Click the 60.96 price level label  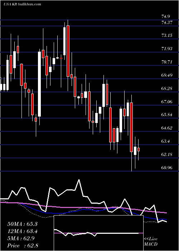tap(167, 167)
